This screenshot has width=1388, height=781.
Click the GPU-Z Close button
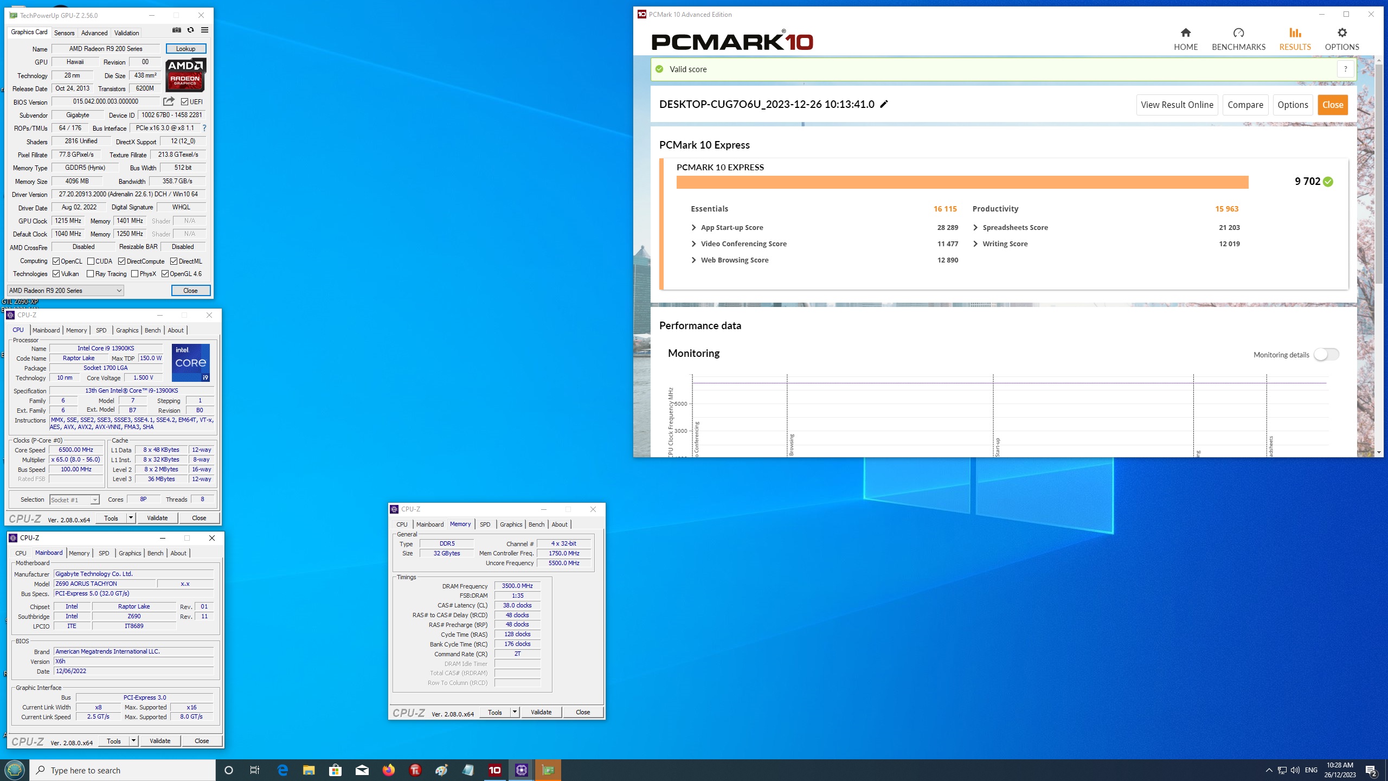click(190, 291)
